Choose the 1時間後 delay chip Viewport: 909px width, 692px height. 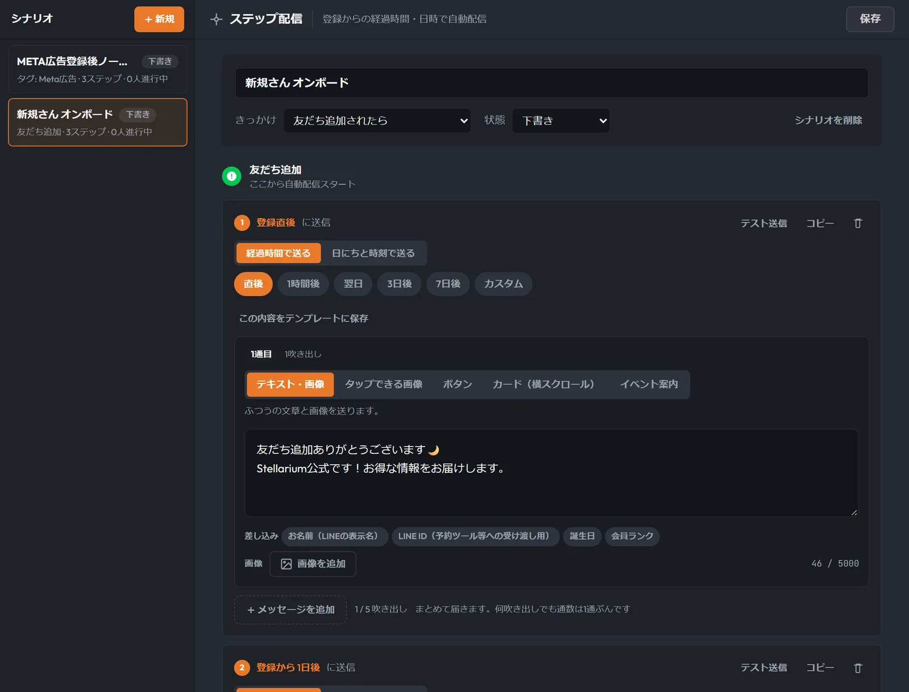pos(303,284)
